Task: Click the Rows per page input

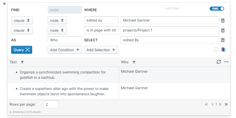Action: point(51,104)
